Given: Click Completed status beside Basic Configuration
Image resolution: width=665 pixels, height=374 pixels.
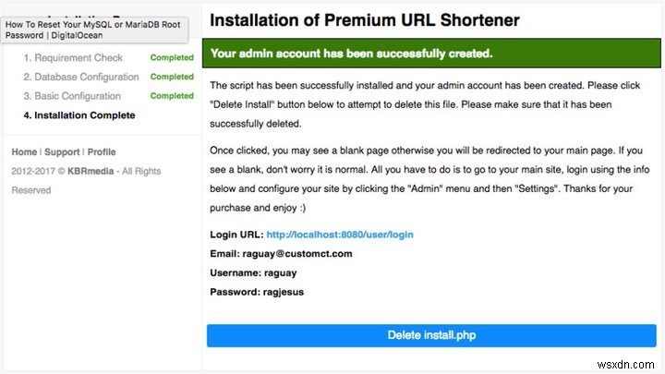Looking at the screenshot, I should [172, 96].
